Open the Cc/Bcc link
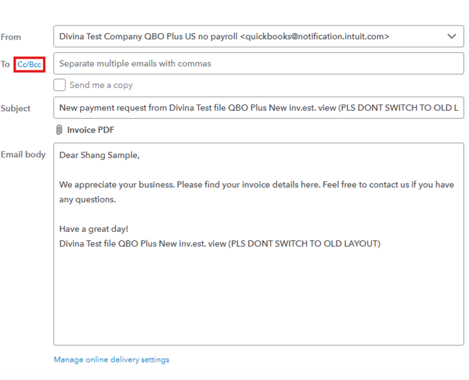469x380 pixels. 29,65
